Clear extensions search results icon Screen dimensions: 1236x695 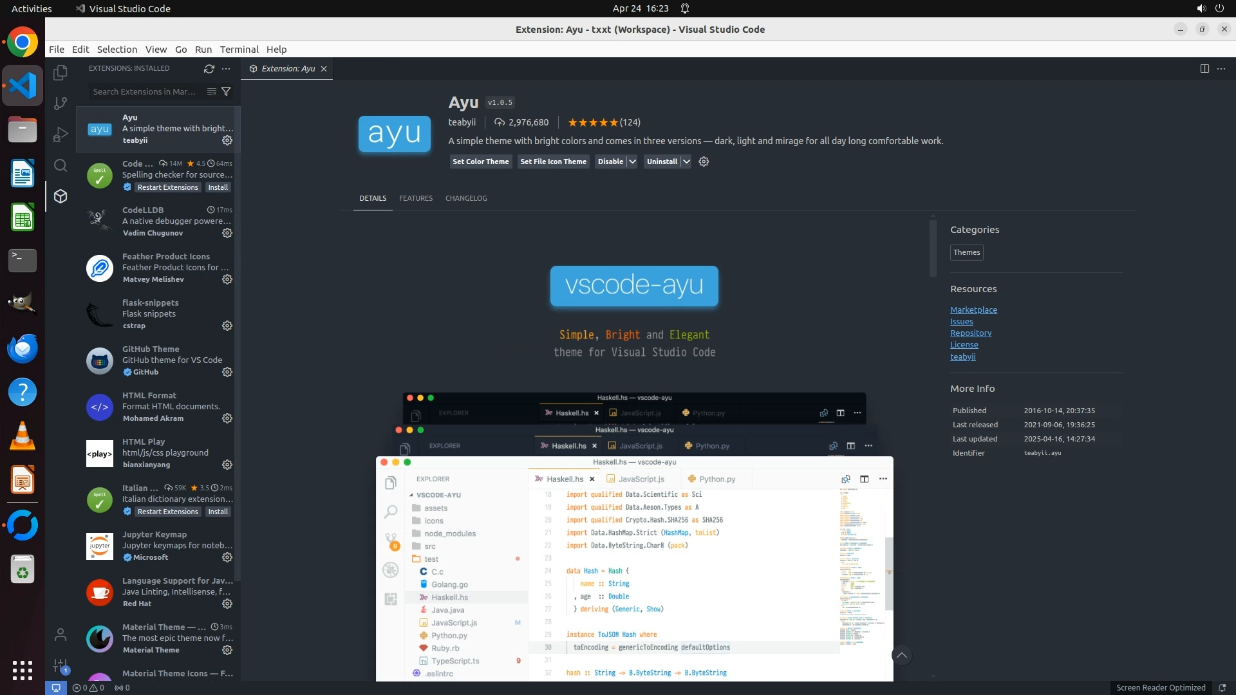[x=211, y=91]
